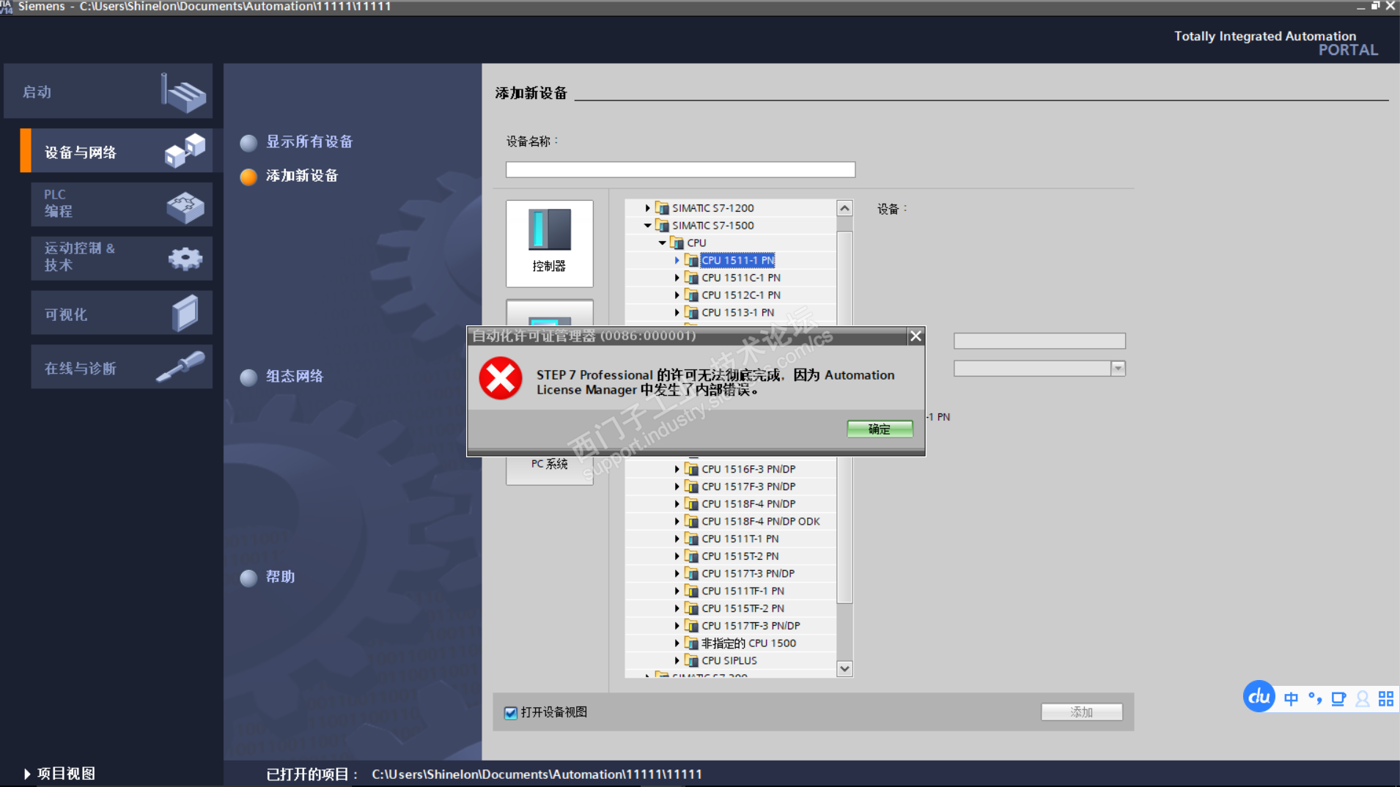Select the 添加新设备 option
The image size is (1400, 787).
(x=301, y=176)
